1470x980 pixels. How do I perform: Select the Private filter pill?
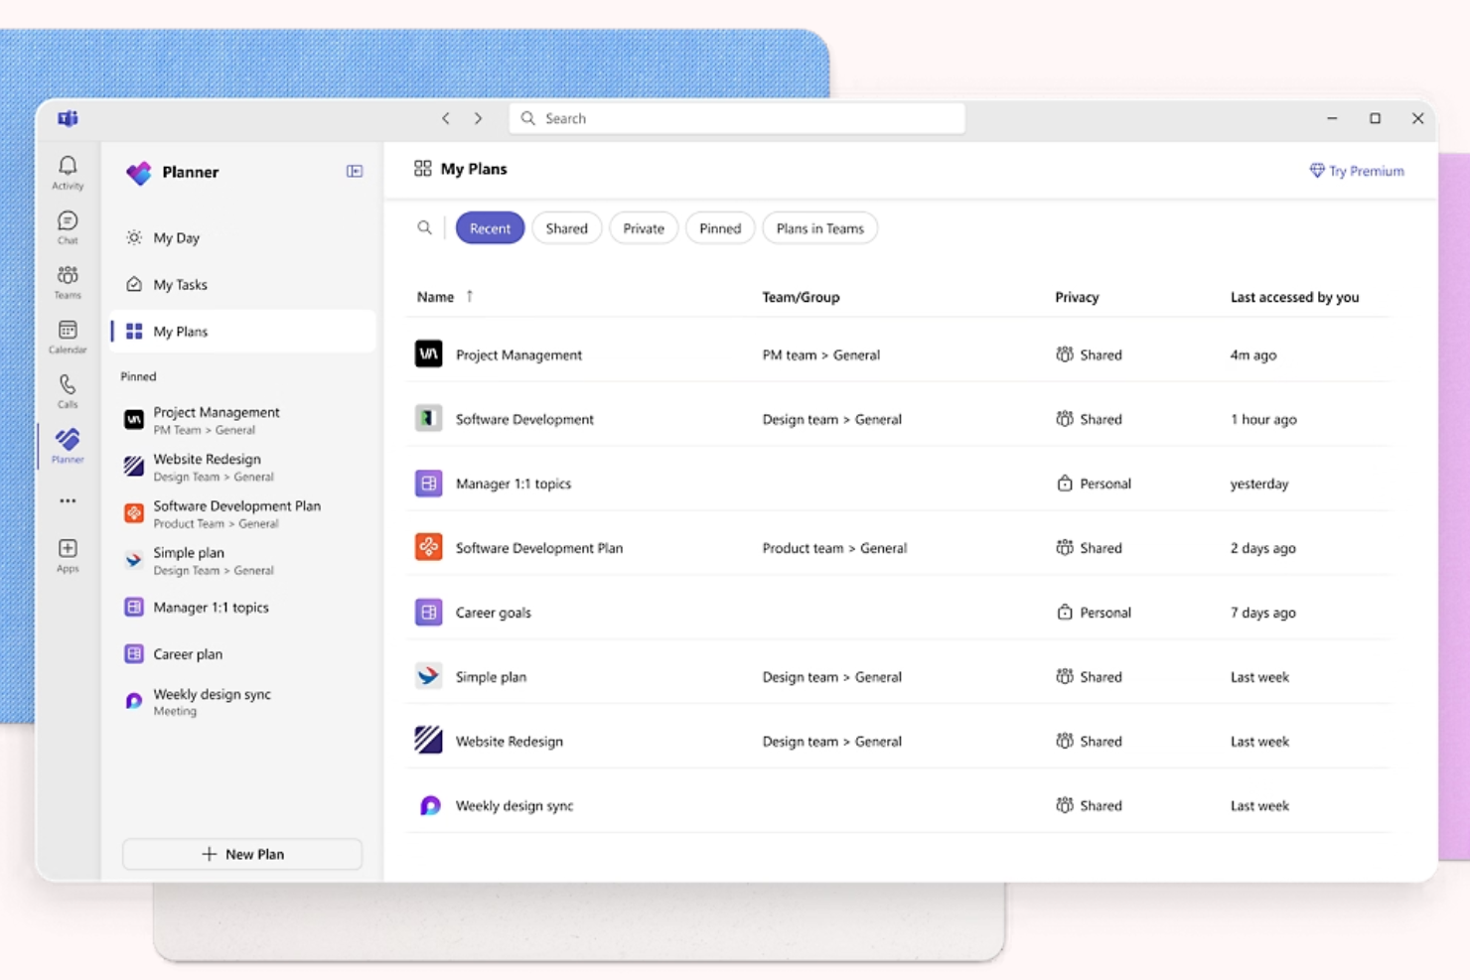tap(644, 228)
